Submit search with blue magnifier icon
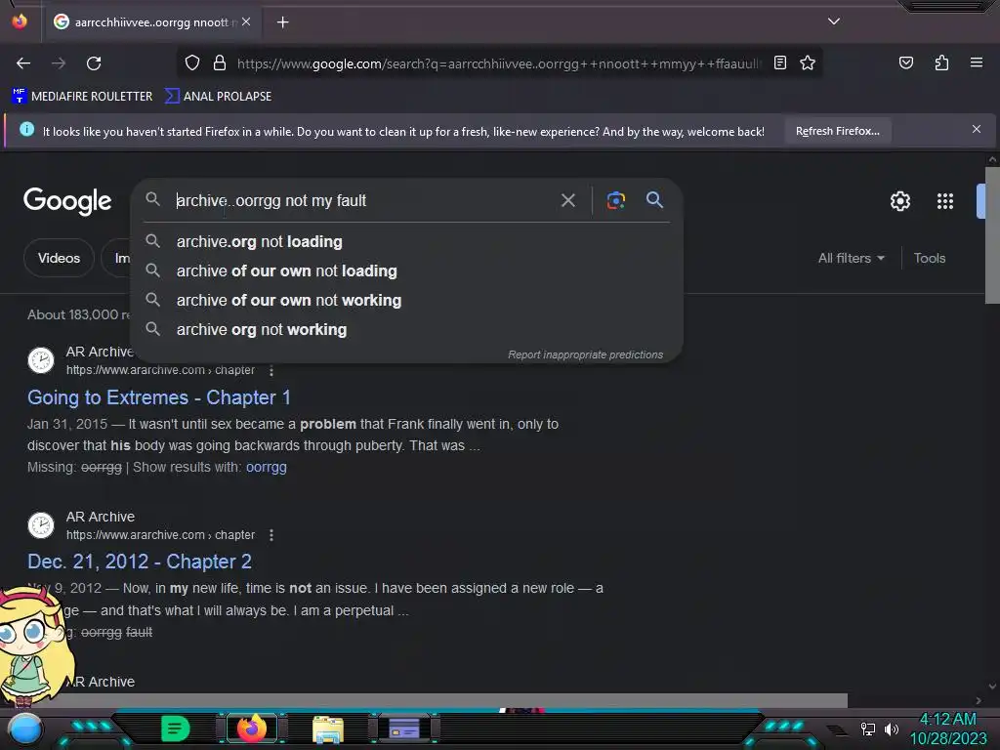This screenshot has width=1000, height=750. click(654, 199)
